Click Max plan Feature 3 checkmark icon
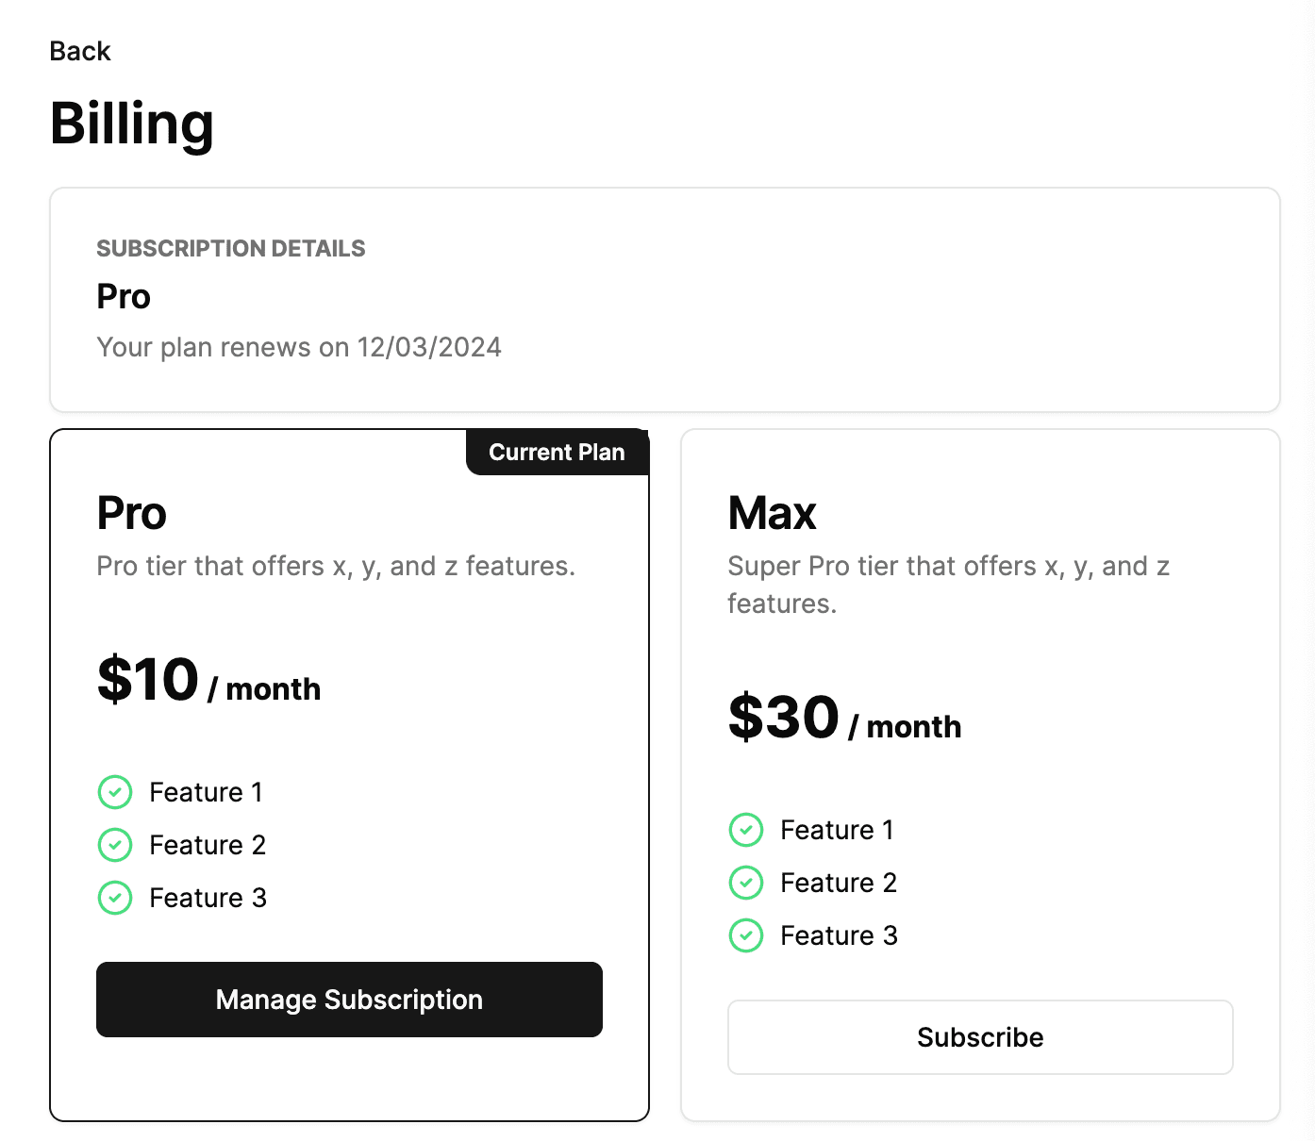1315x1141 pixels. click(x=746, y=935)
